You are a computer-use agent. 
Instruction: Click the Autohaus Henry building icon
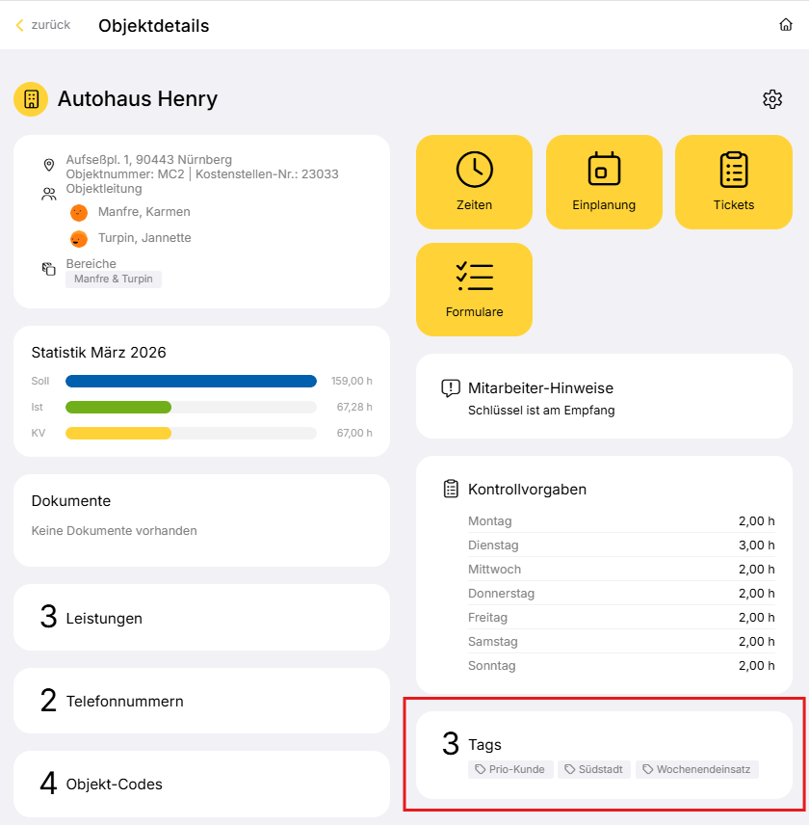click(x=31, y=99)
